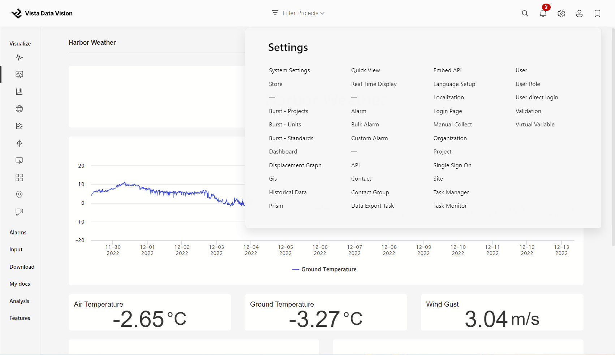Open Site settings link
This screenshot has height=355, width=615.
click(438, 179)
